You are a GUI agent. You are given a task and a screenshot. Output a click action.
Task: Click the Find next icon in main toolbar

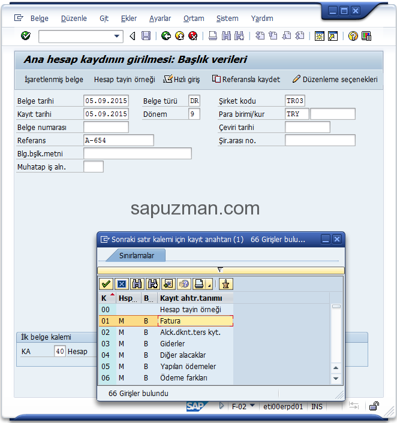click(239, 36)
